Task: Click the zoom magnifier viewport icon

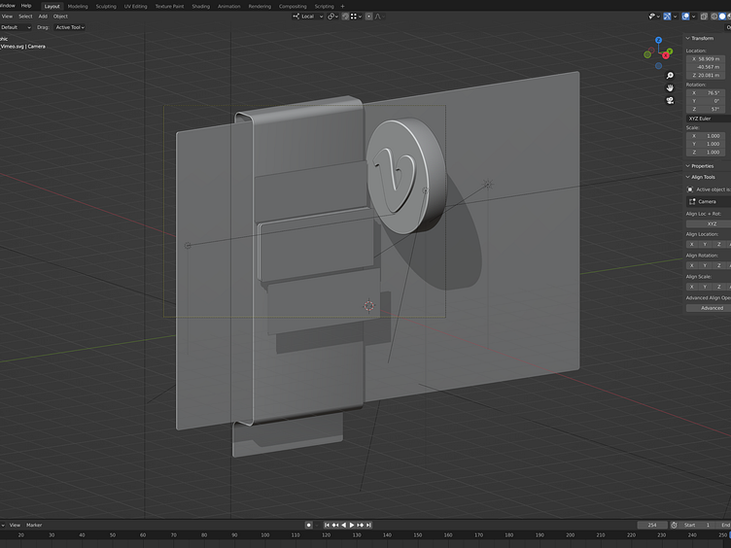Action: [x=670, y=75]
